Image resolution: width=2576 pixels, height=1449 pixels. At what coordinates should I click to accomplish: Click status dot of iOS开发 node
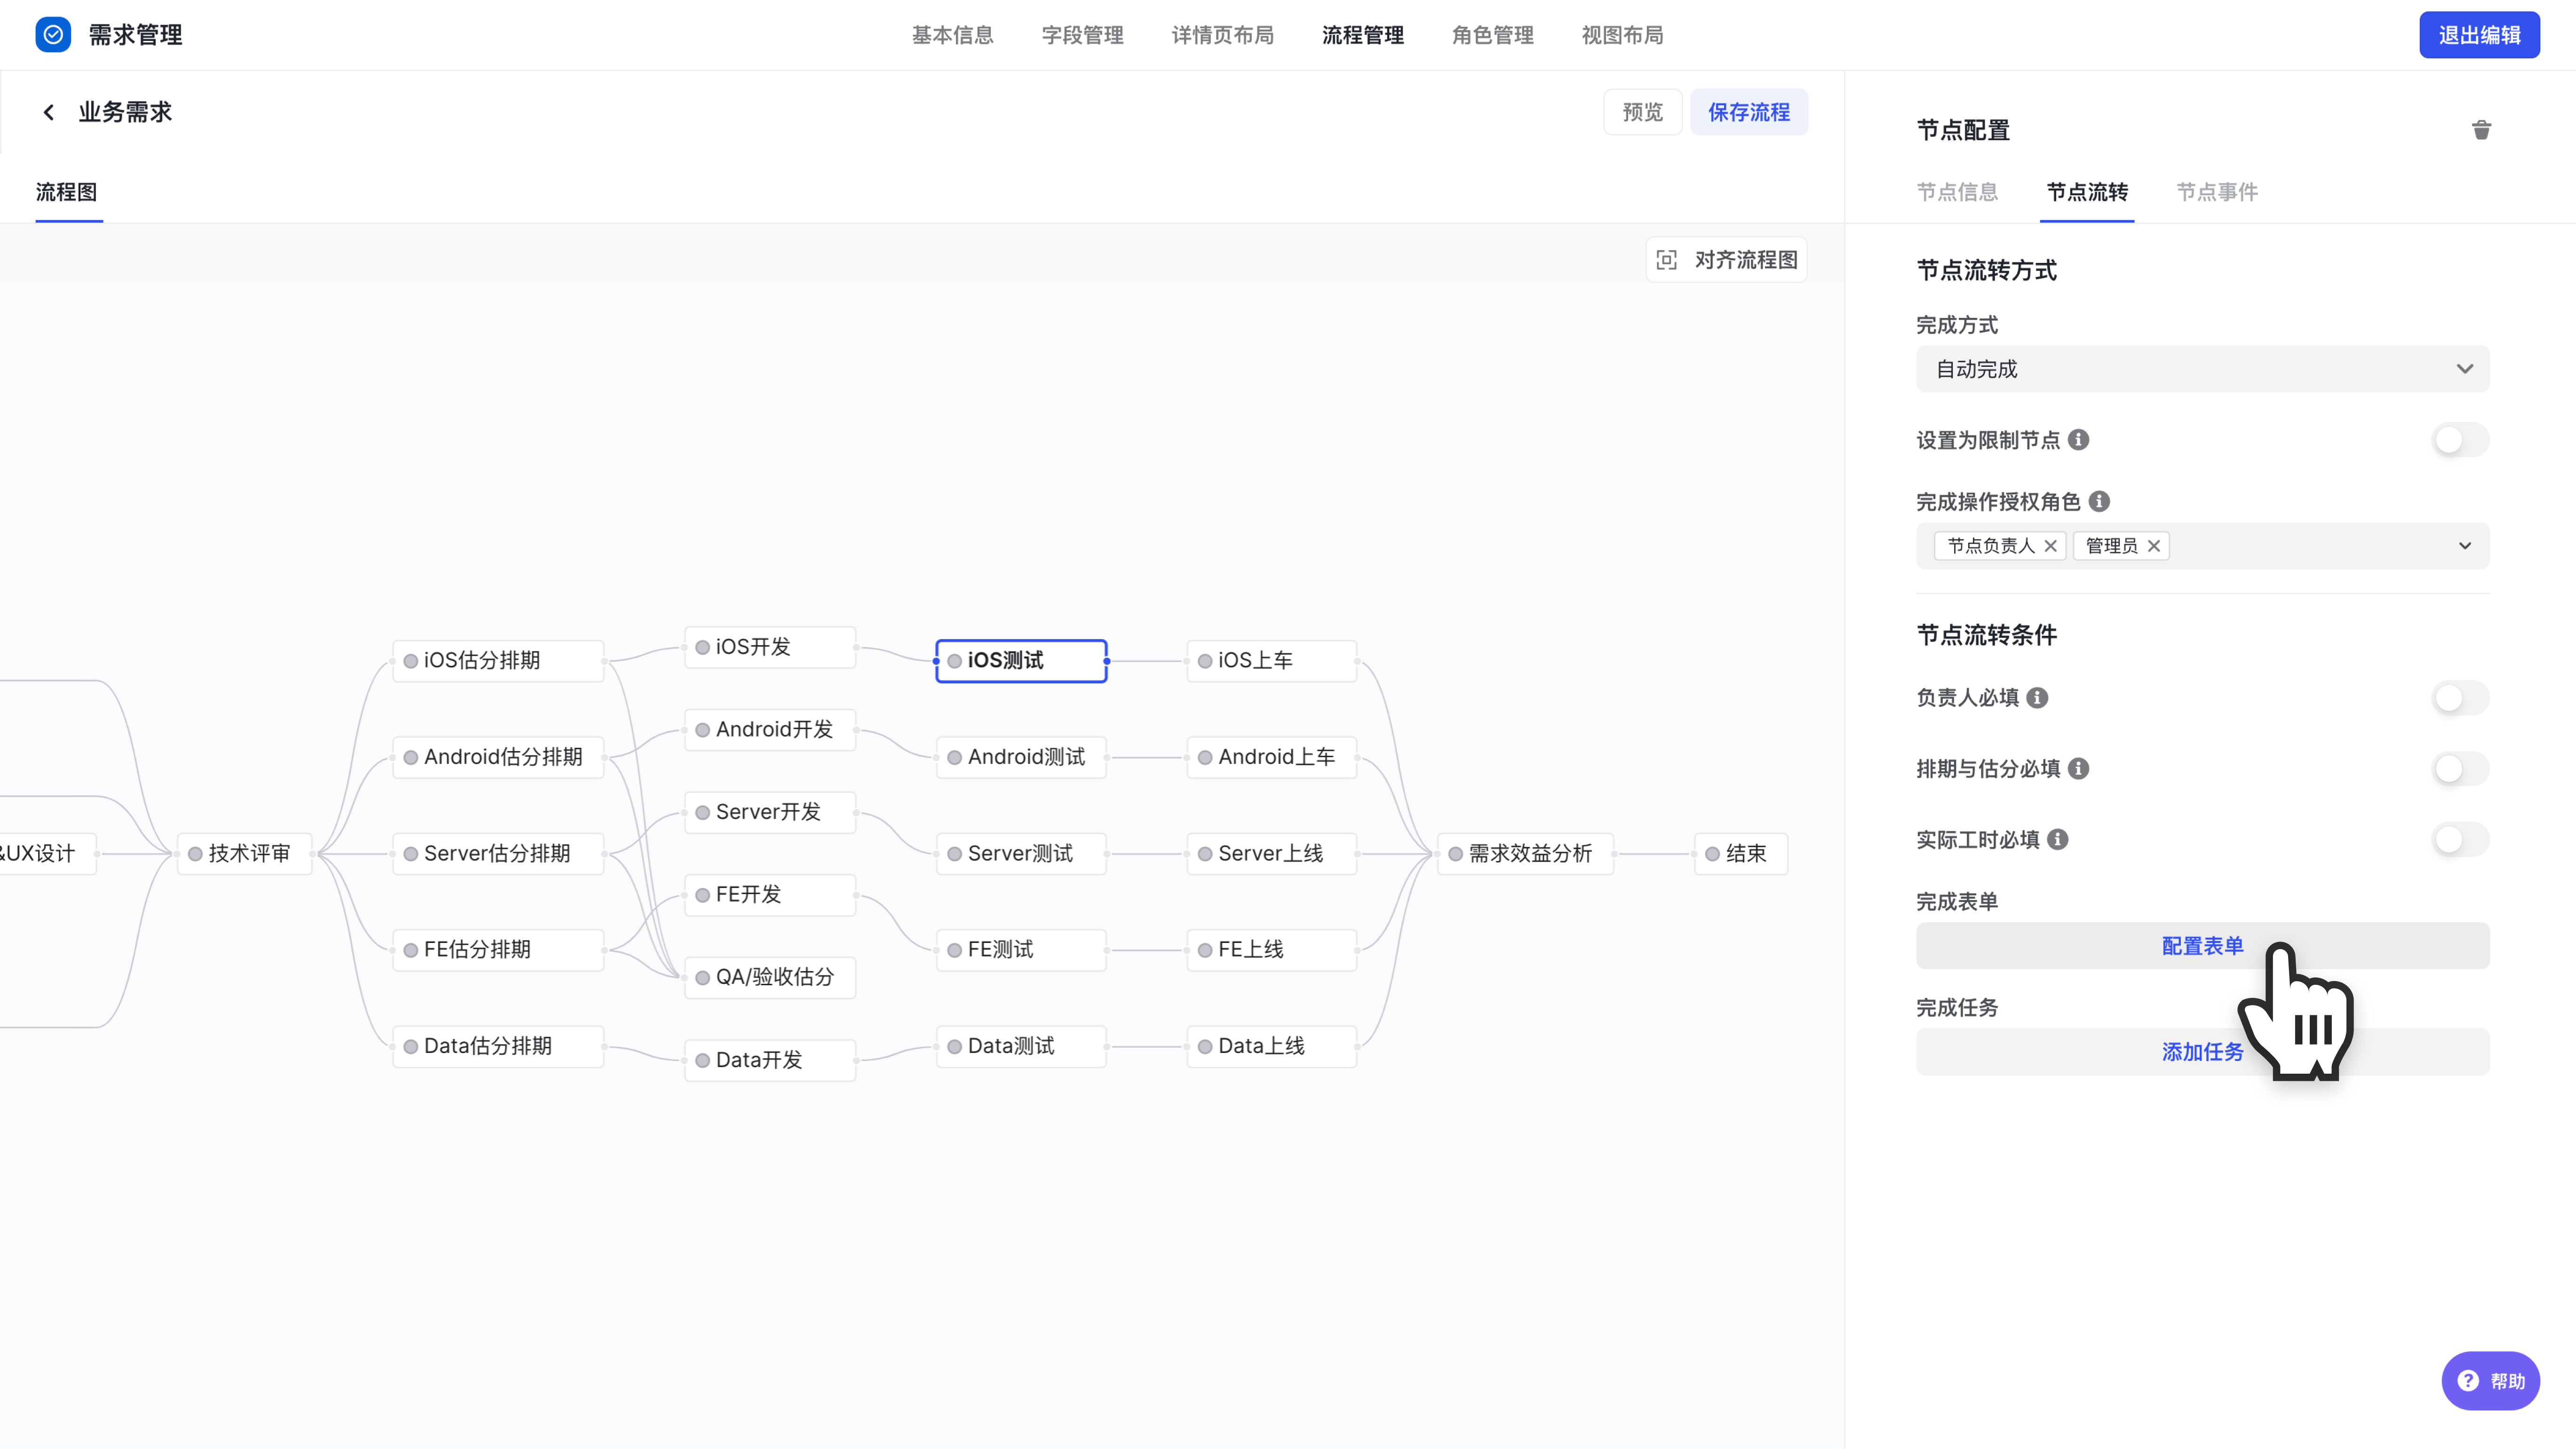pyautogui.click(x=702, y=648)
